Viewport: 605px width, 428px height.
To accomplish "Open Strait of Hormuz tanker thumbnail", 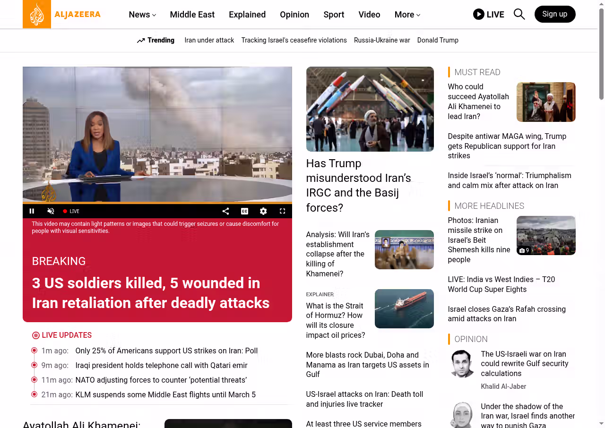I will pyautogui.click(x=404, y=308).
